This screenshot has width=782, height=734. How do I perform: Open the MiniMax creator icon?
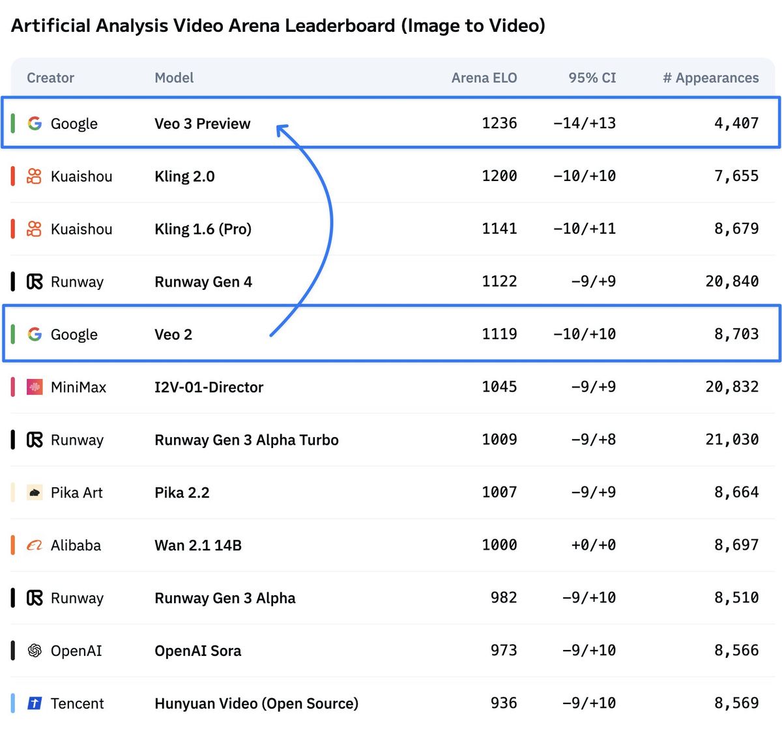coord(34,387)
